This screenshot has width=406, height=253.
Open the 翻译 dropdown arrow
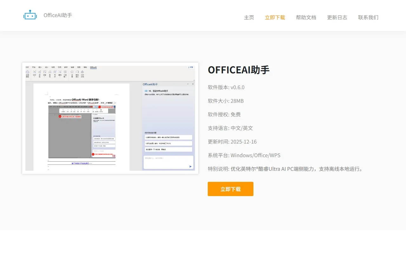pos(60,77)
